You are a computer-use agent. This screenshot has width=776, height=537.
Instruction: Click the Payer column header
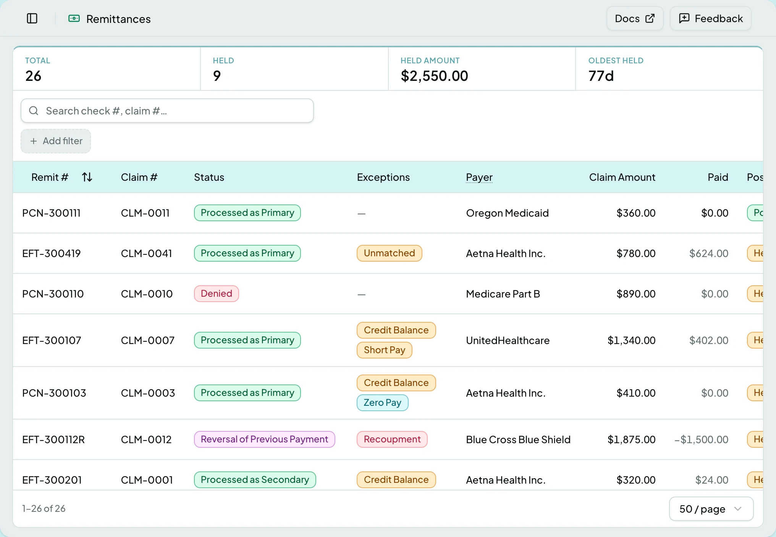point(479,177)
